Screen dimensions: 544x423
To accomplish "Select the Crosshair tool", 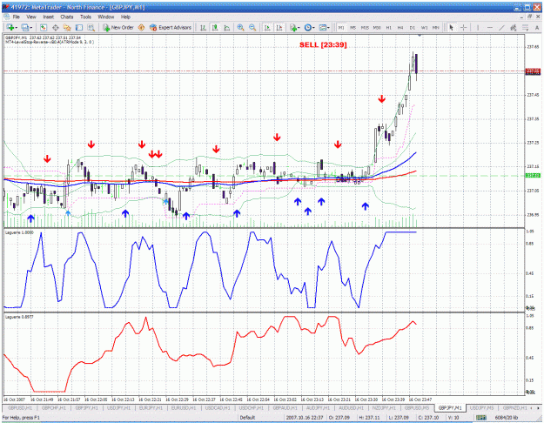I will [x=464, y=27].
